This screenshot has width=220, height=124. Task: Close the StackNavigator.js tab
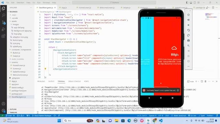point(55,8)
